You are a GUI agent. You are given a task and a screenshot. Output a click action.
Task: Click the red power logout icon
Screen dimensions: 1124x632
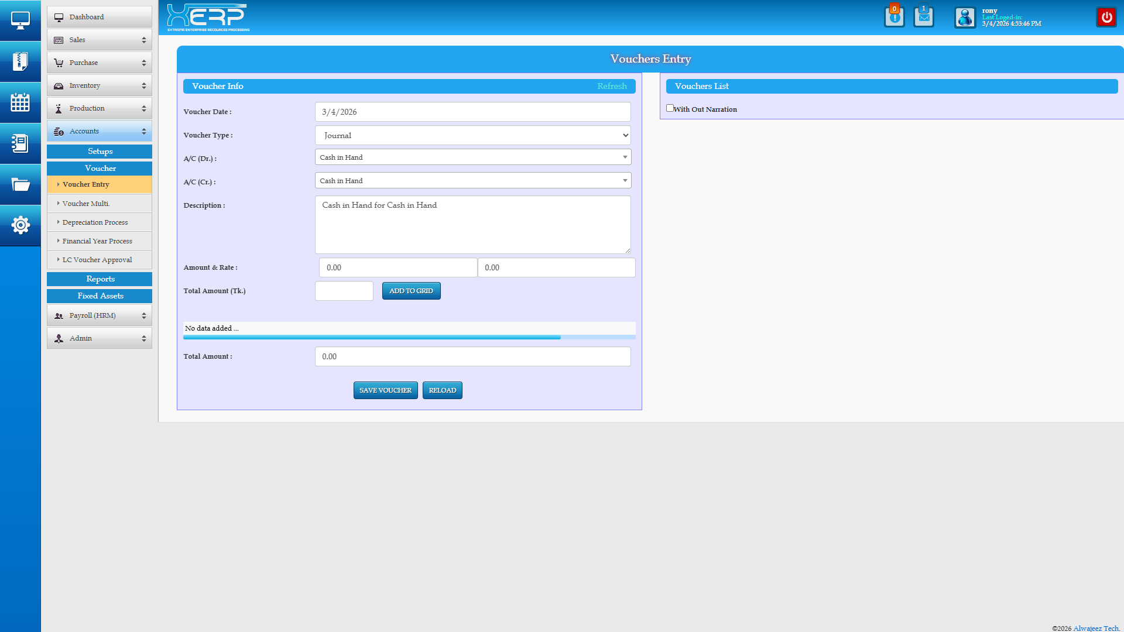(x=1106, y=17)
